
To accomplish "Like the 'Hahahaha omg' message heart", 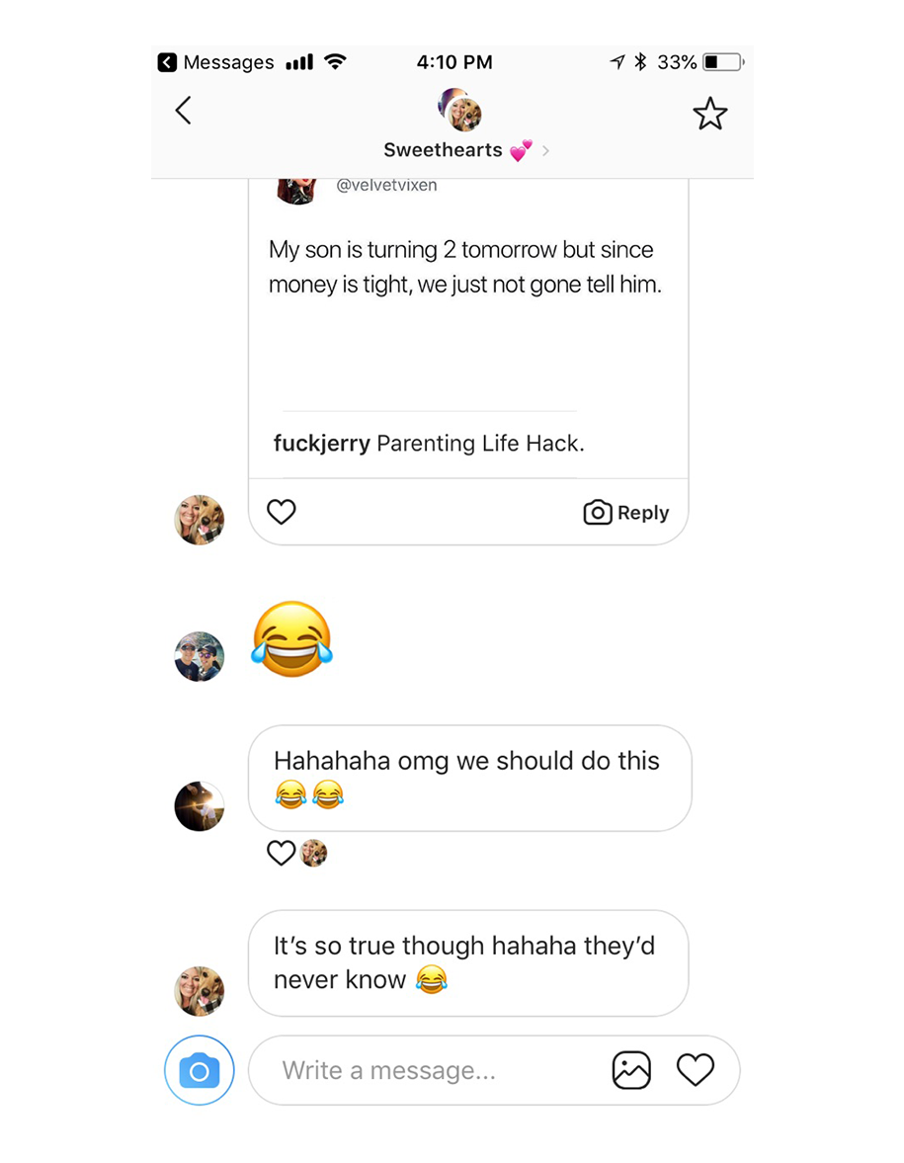I will tap(281, 853).
